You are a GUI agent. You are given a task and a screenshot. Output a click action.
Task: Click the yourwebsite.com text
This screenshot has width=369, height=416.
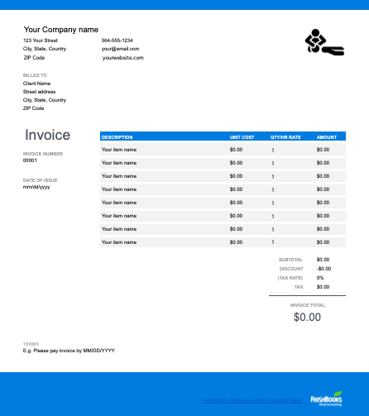[x=123, y=58]
